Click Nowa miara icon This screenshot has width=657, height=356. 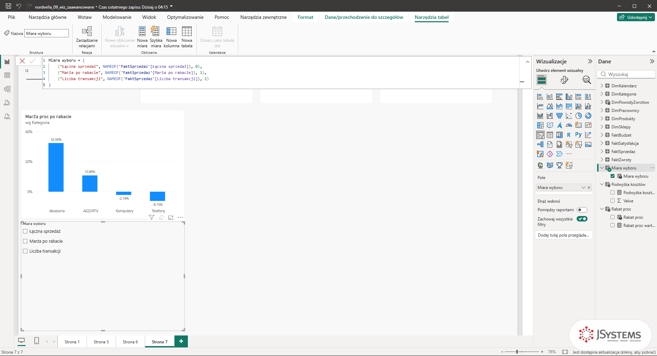(x=142, y=31)
